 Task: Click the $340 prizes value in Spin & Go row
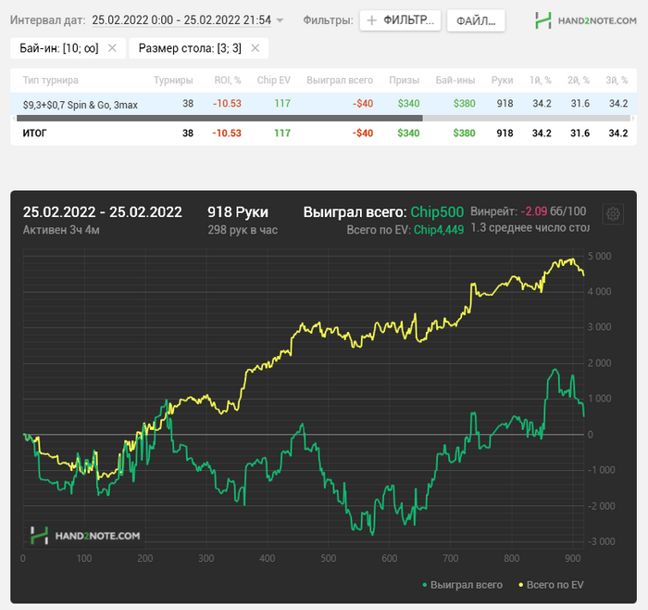(408, 104)
